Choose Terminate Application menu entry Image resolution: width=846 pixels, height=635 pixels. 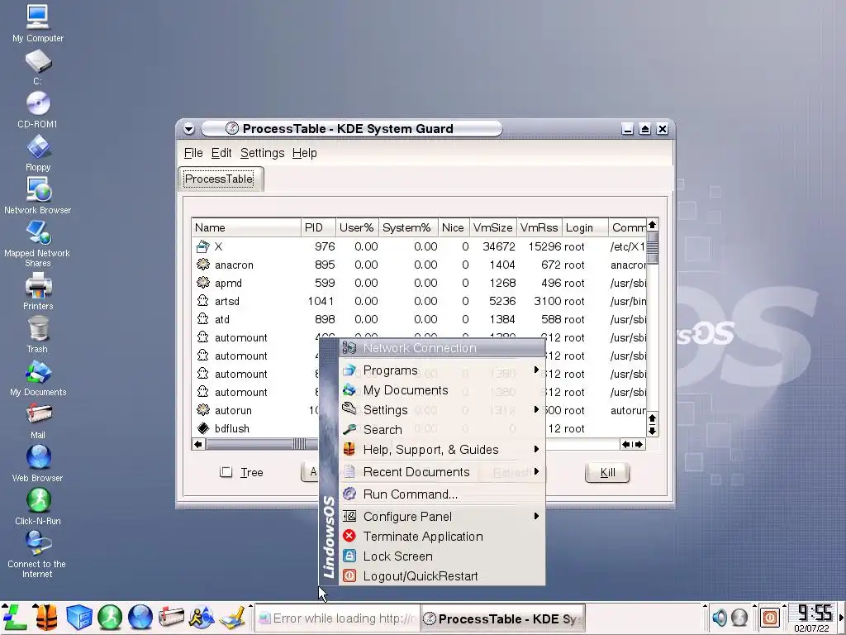point(441,537)
